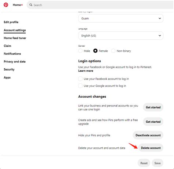
Task: Click the Save button
Action: tap(157, 163)
